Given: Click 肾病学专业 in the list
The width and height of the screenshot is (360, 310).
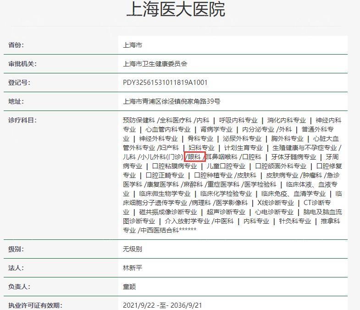Looking at the screenshot, I should click(216, 129).
